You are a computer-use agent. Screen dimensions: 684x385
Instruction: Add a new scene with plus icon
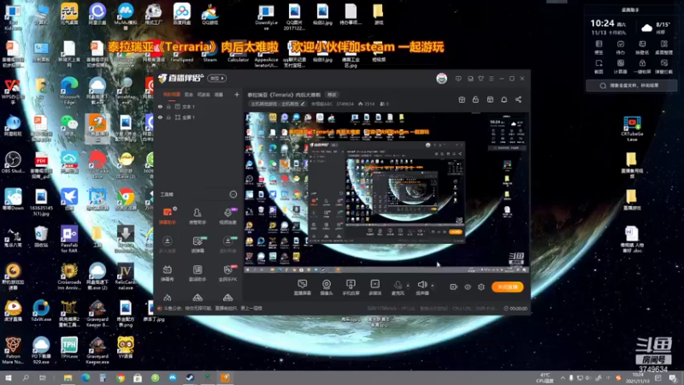pos(237,94)
